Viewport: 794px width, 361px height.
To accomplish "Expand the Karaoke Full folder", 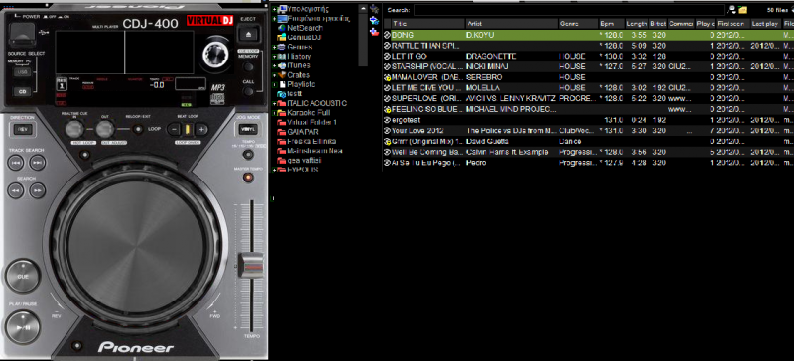I will pyautogui.click(x=275, y=113).
